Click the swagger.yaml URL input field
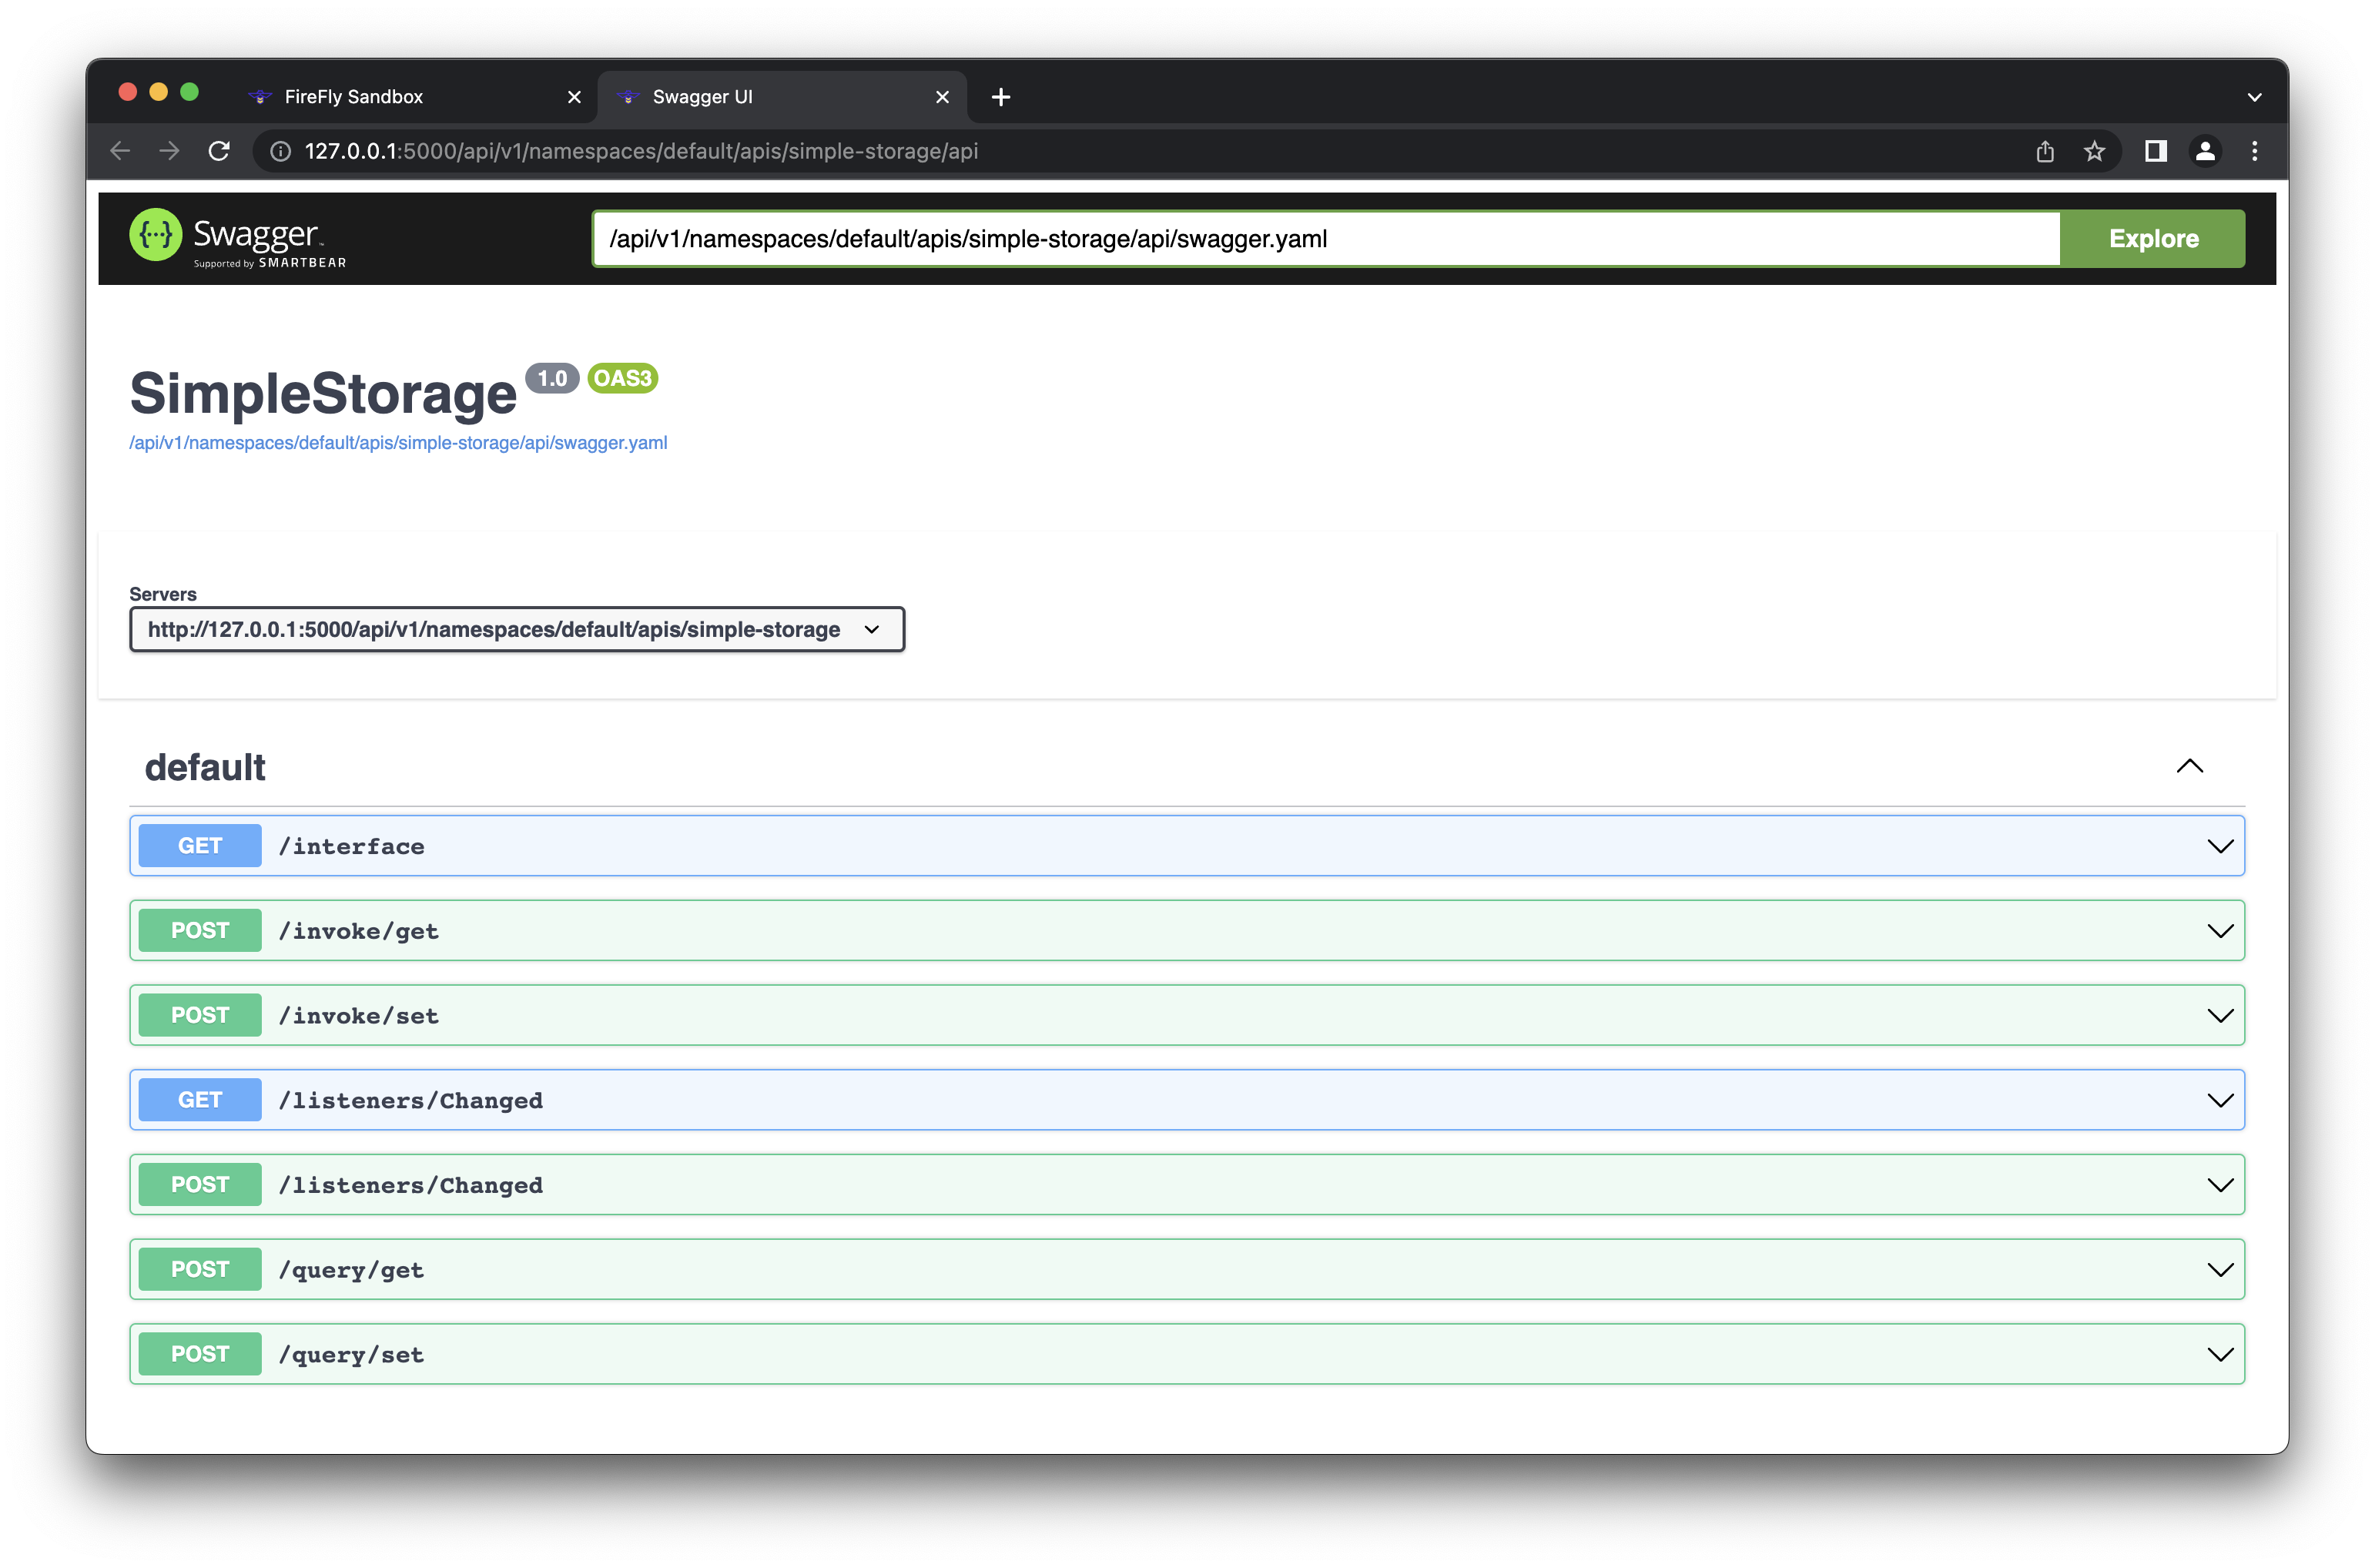 (x=1325, y=238)
